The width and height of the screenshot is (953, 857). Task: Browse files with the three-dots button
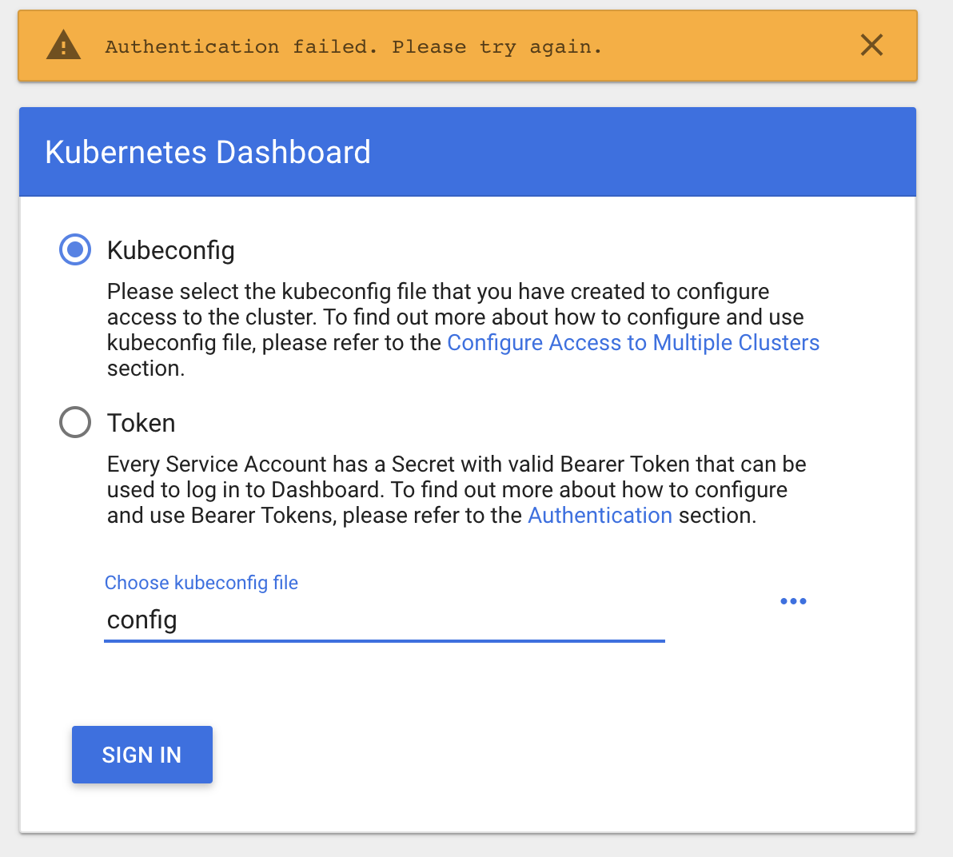(x=793, y=601)
